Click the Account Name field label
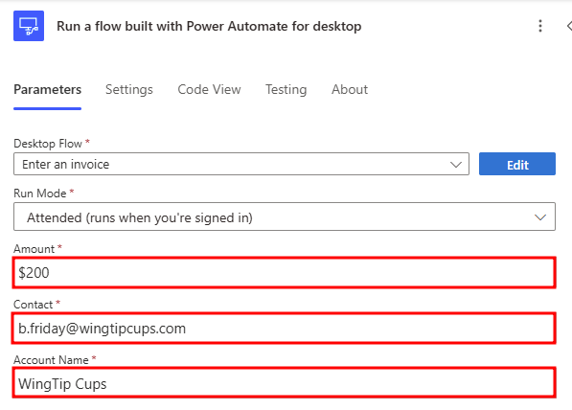 (51, 359)
